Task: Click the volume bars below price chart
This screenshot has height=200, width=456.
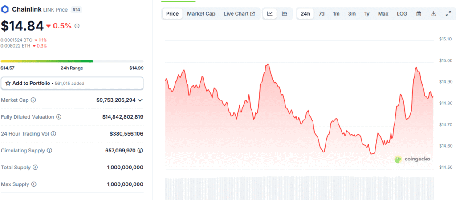Action: pyautogui.click(x=299, y=188)
